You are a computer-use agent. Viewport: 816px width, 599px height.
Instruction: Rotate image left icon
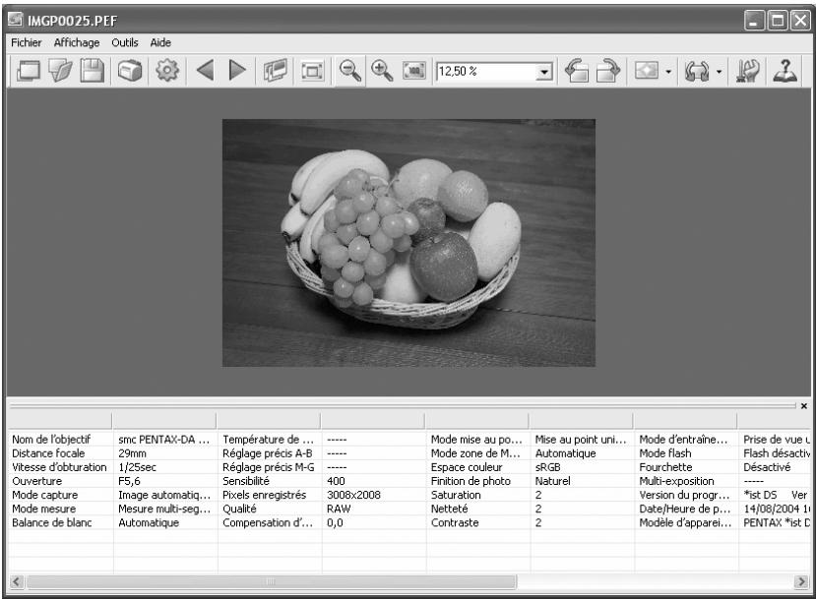coord(576,70)
